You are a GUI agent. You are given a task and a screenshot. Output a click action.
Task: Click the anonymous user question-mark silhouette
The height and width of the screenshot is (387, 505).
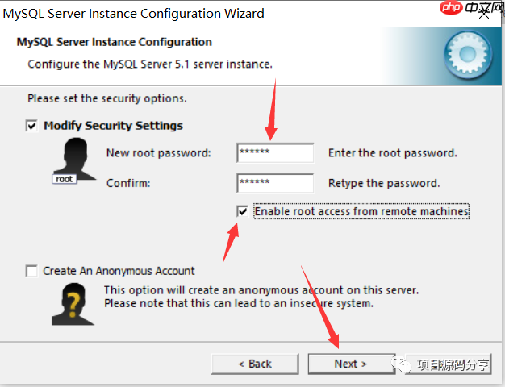(73, 304)
